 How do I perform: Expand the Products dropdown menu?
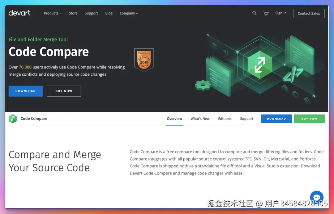(x=53, y=13)
